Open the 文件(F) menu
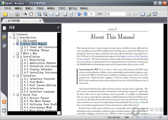The width and height of the screenshot is (168, 120). [8, 8]
